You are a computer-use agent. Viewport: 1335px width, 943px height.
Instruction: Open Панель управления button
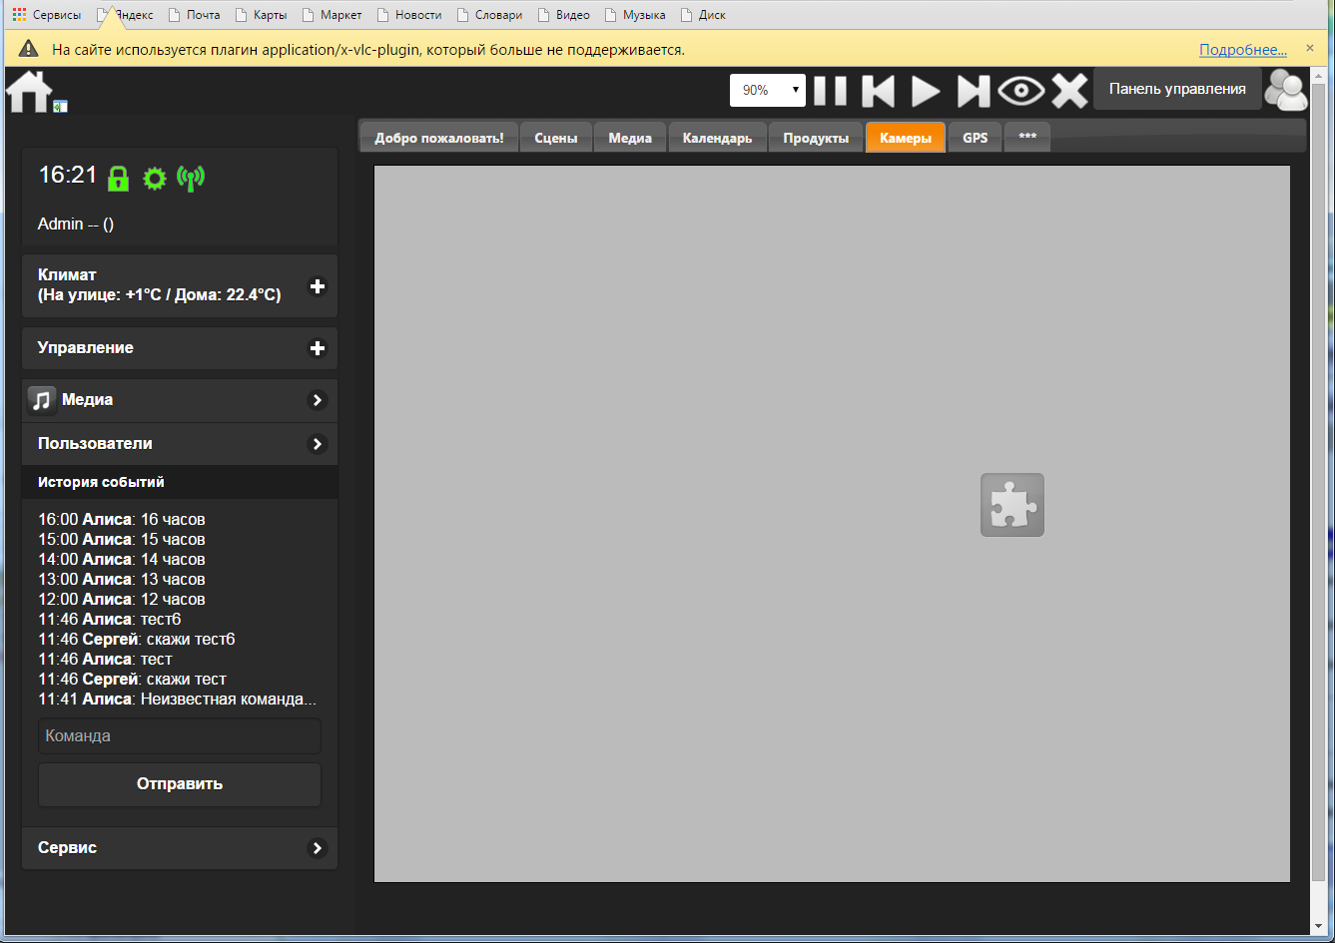tap(1177, 89)
